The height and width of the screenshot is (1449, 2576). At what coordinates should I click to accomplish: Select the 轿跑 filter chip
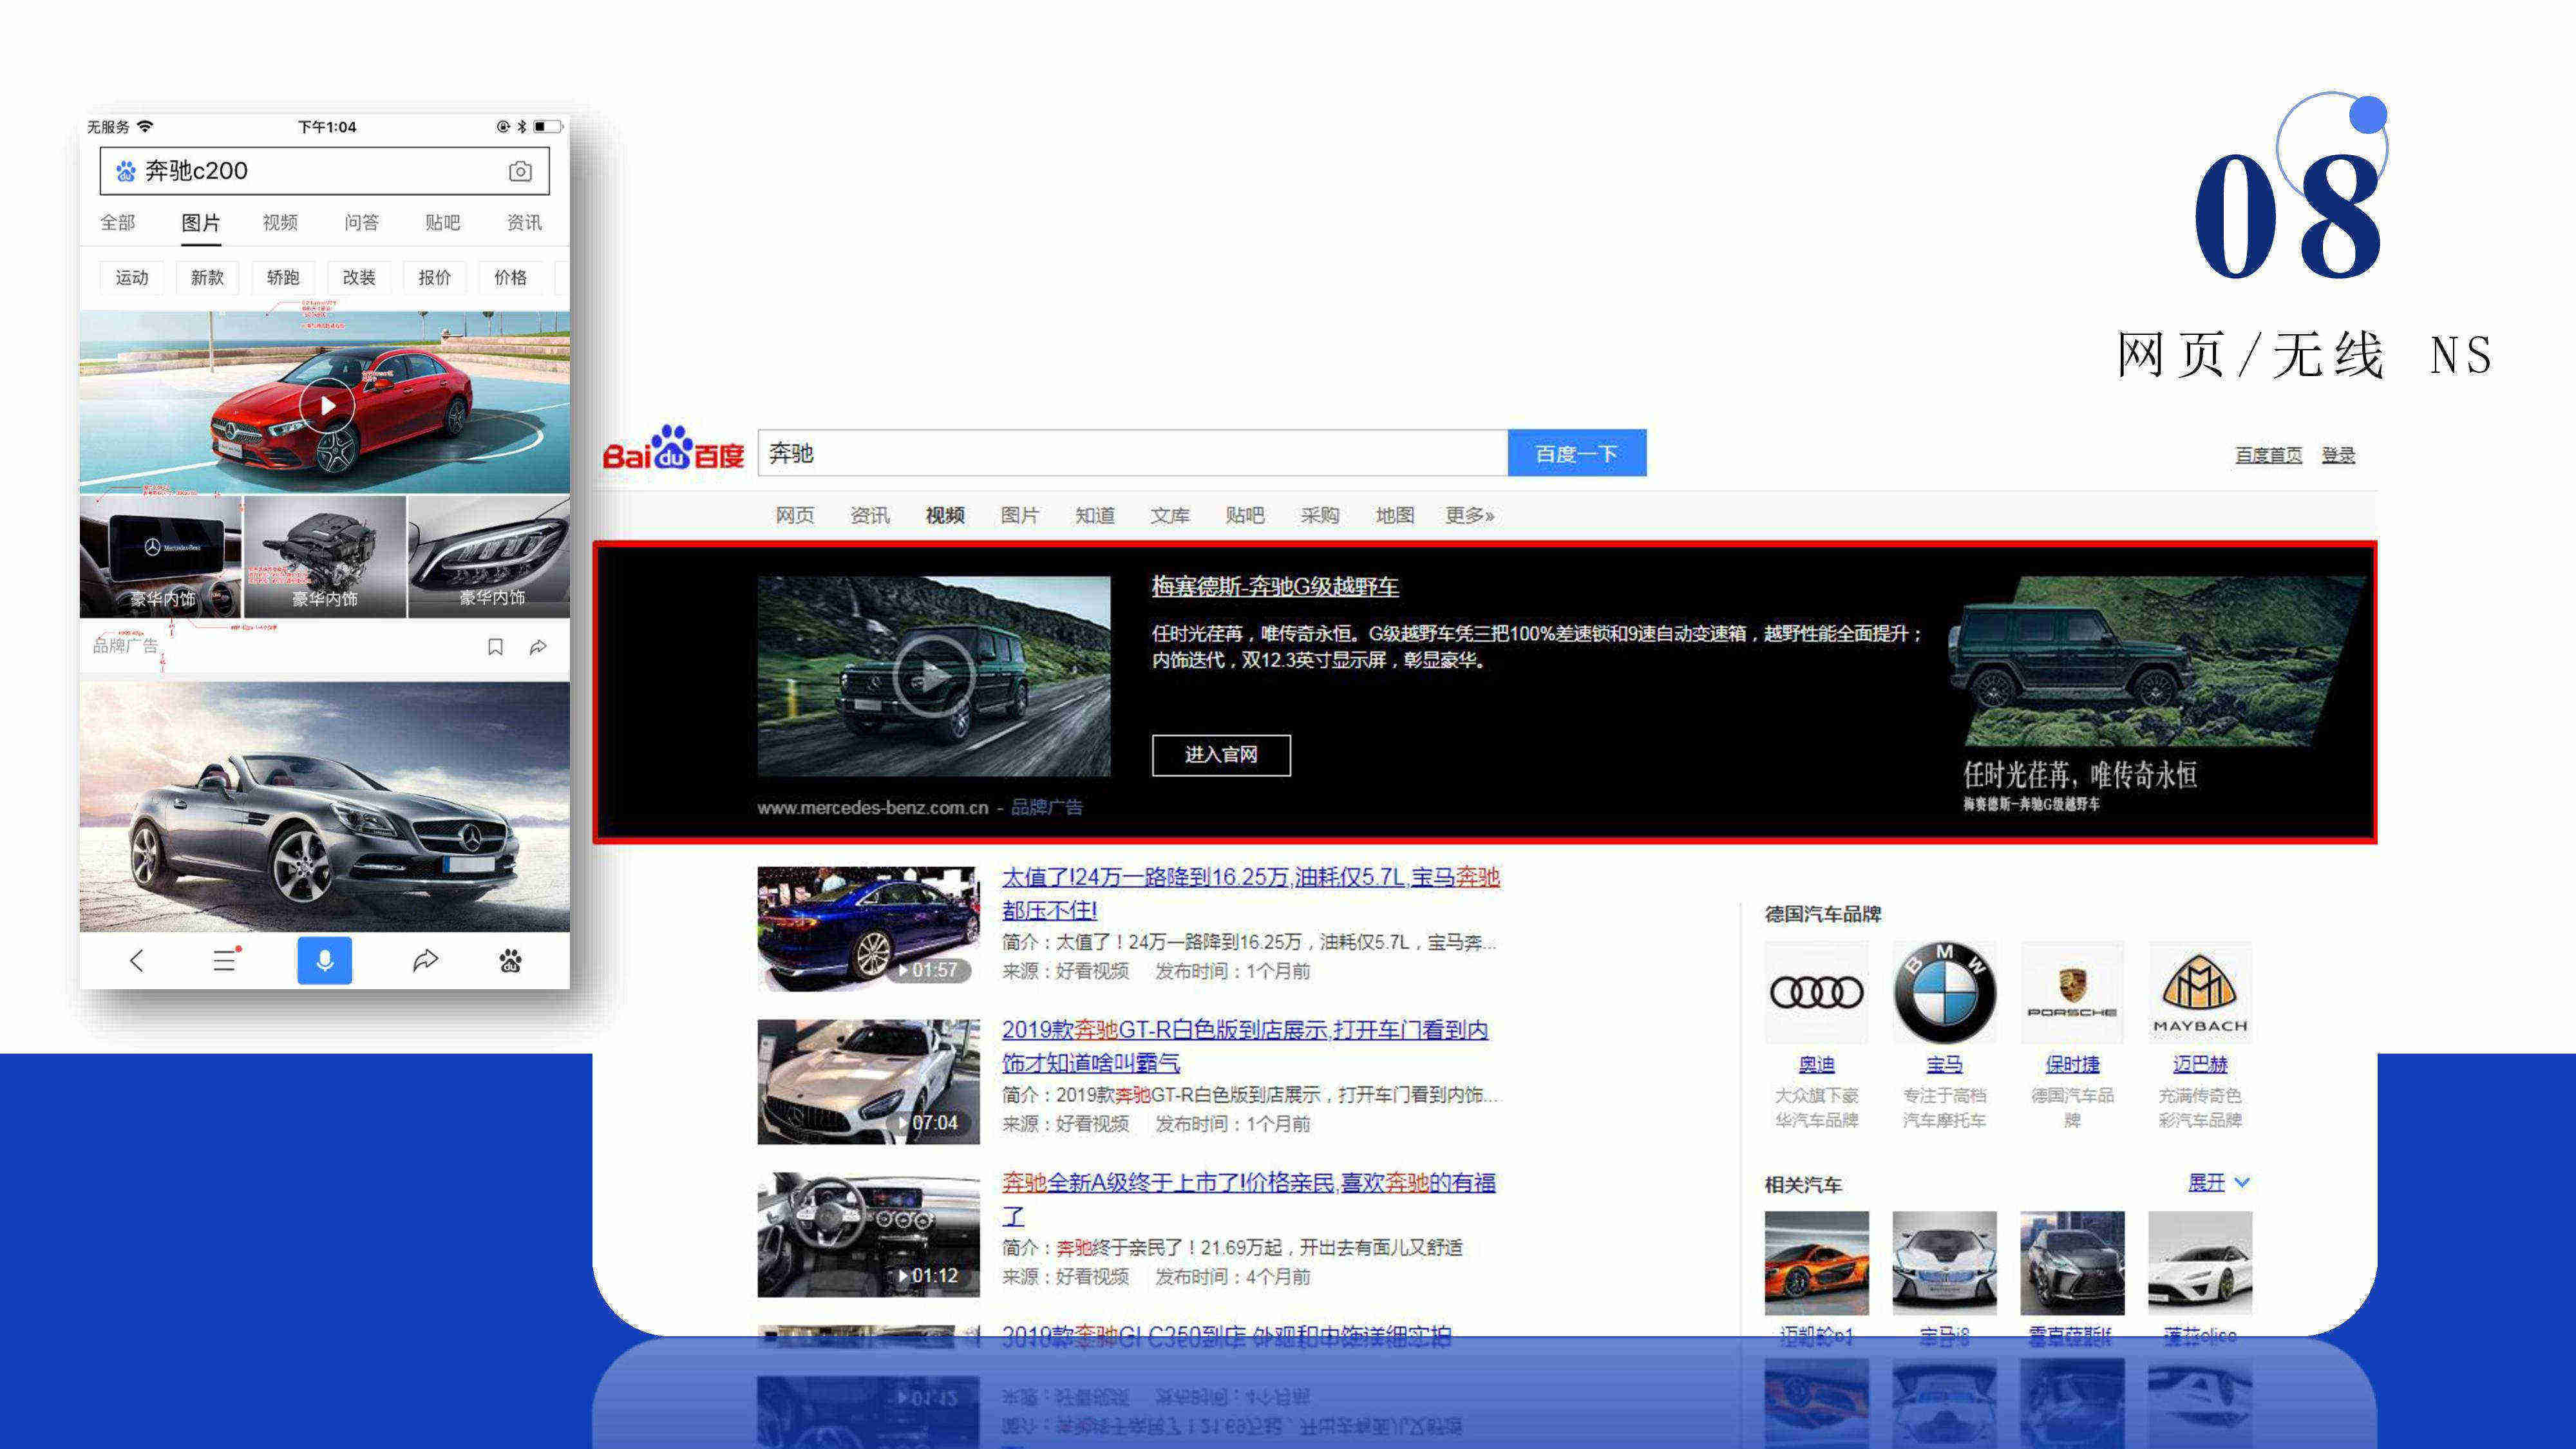tap(283, 277)
